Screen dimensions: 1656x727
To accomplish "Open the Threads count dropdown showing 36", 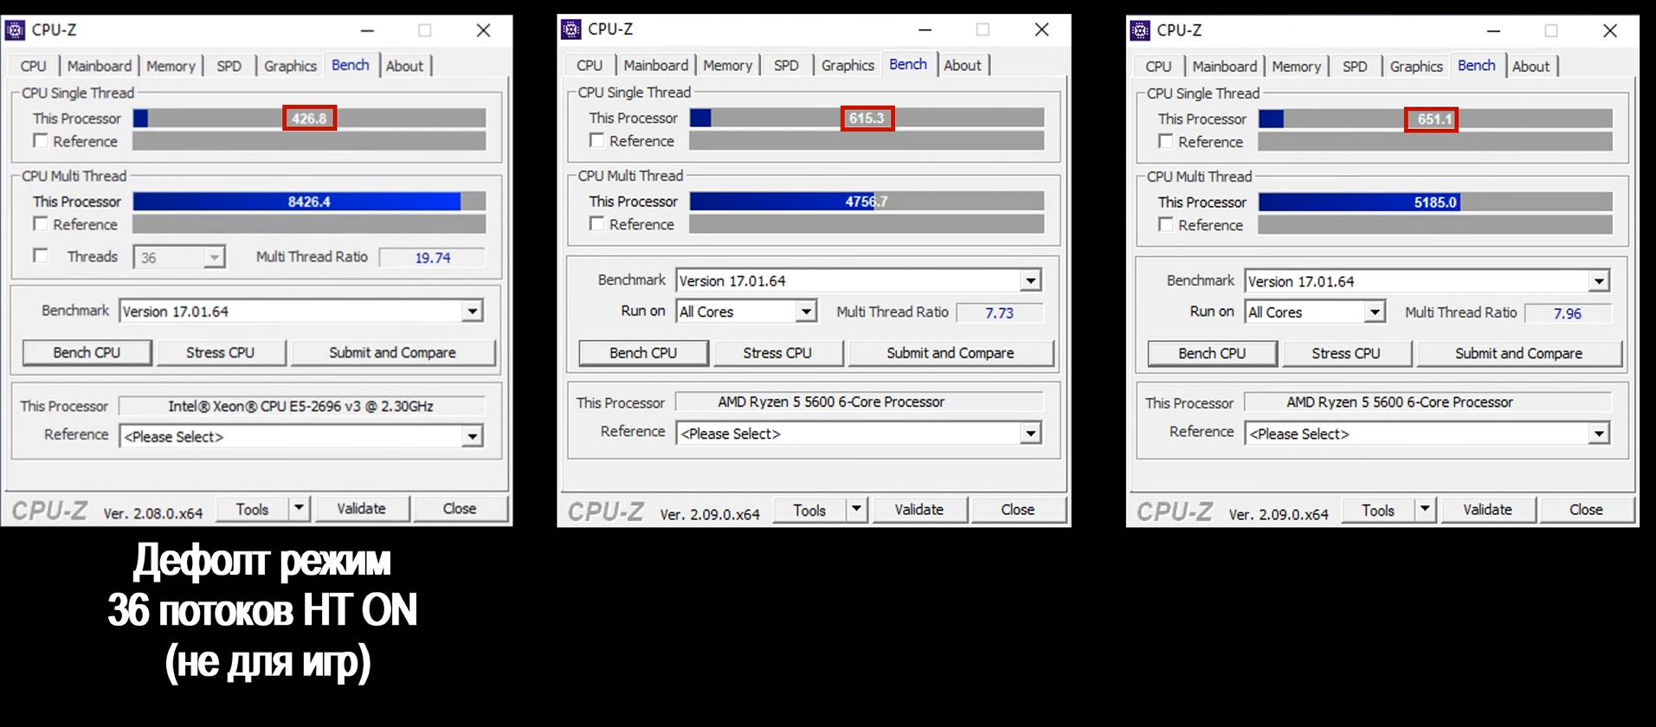I will tap(214, 257).
